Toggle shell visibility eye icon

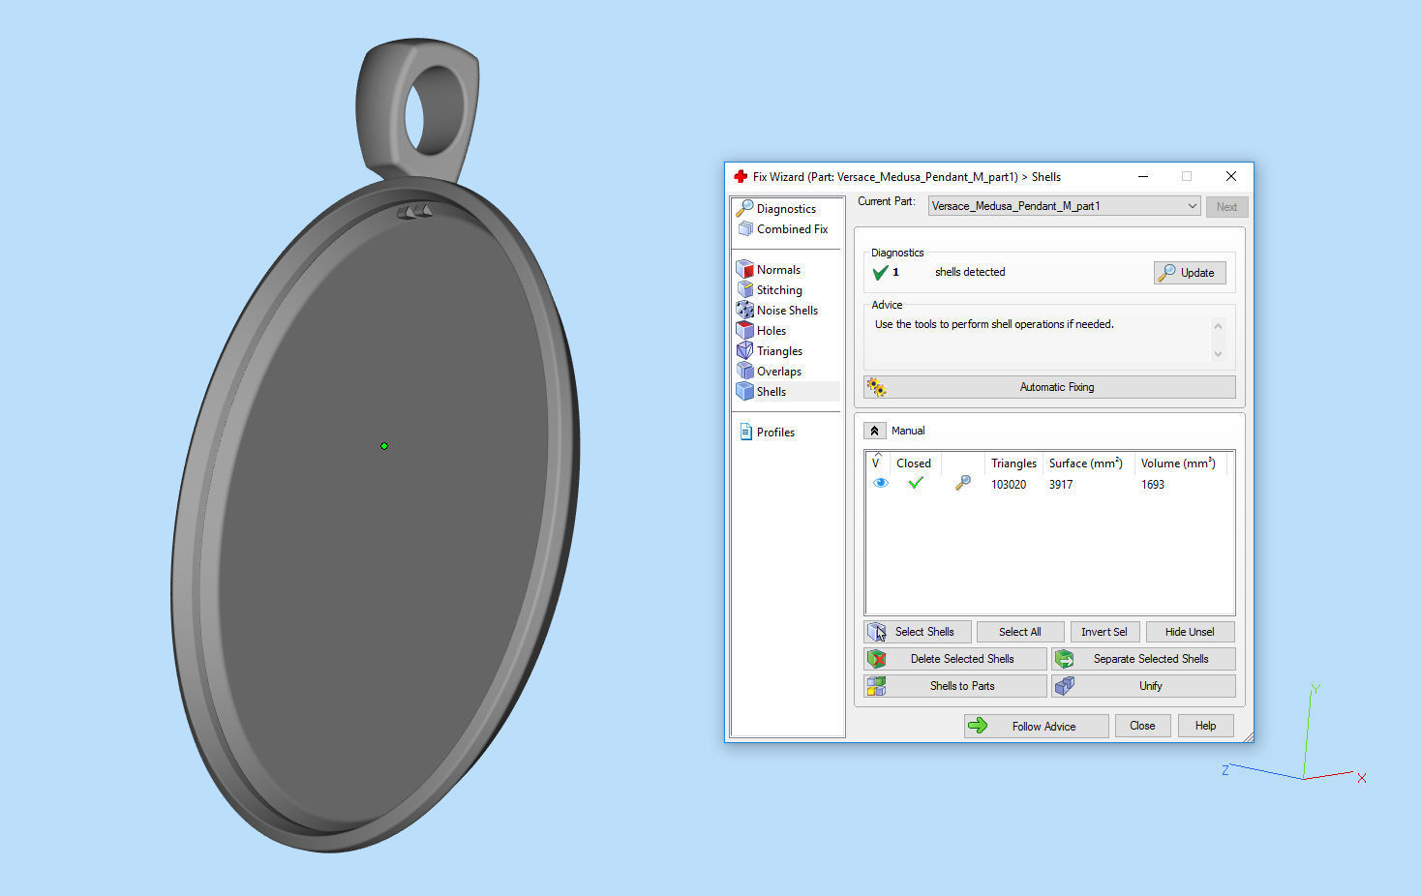[x=880, y=484]
